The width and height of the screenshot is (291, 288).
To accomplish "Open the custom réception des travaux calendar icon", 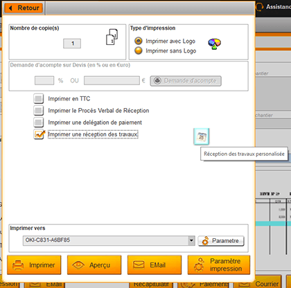I will click(202, 136).
